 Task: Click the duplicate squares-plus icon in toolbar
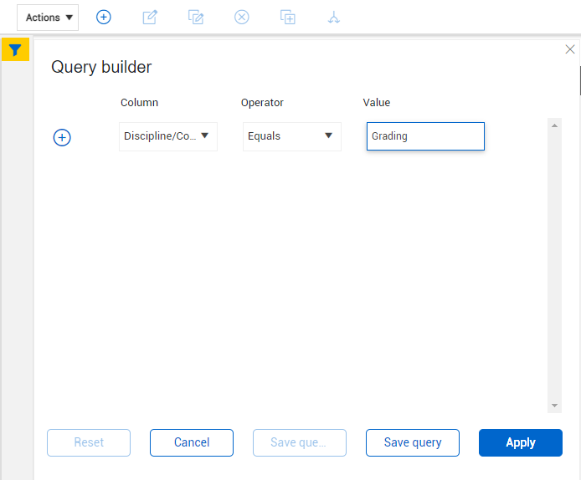coord(288,18)
